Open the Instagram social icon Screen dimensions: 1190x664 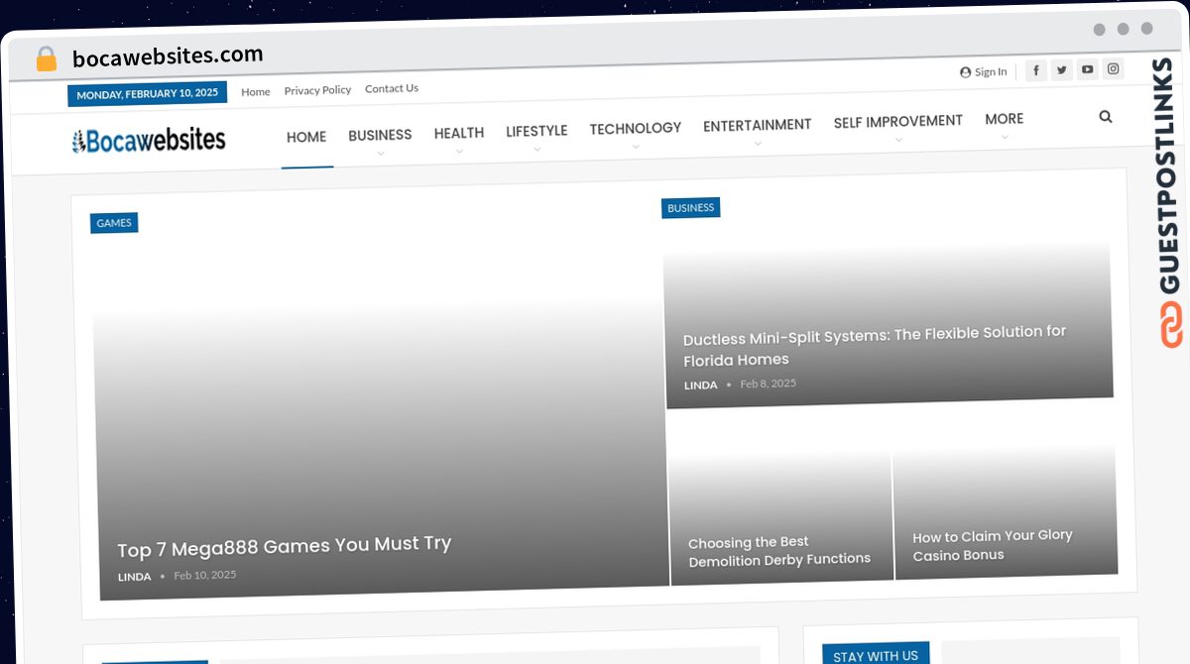pyautogui.click(x=1114, y=68)
